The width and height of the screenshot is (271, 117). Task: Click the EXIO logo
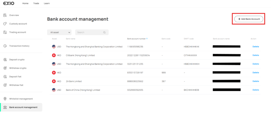(9, 3)
